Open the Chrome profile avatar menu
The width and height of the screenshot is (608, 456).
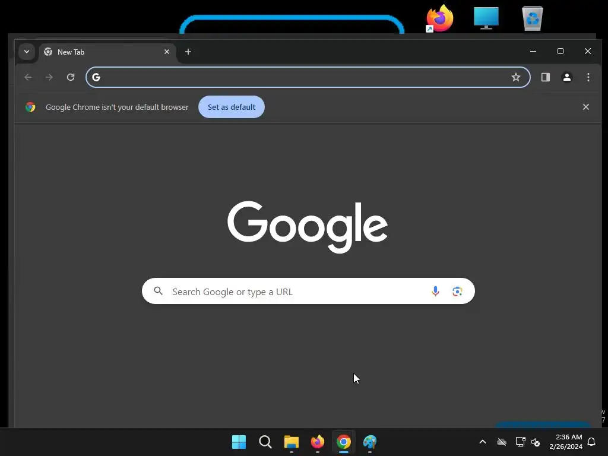[x=567, y=77]
